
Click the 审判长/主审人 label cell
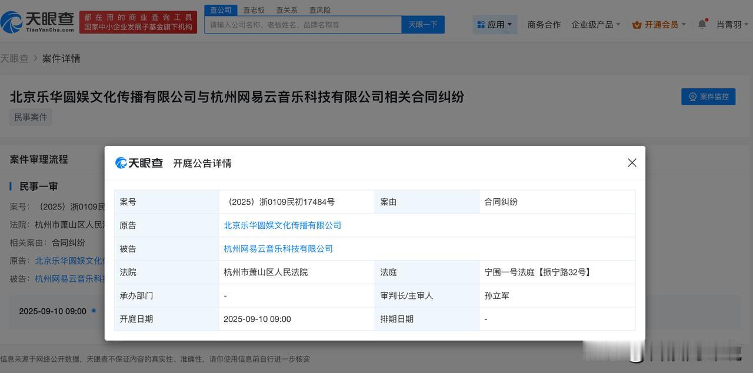[427, 296]
